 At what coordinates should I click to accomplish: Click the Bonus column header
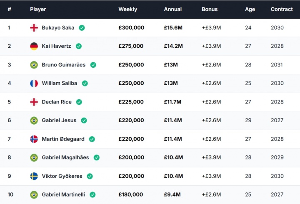[210, 10]
